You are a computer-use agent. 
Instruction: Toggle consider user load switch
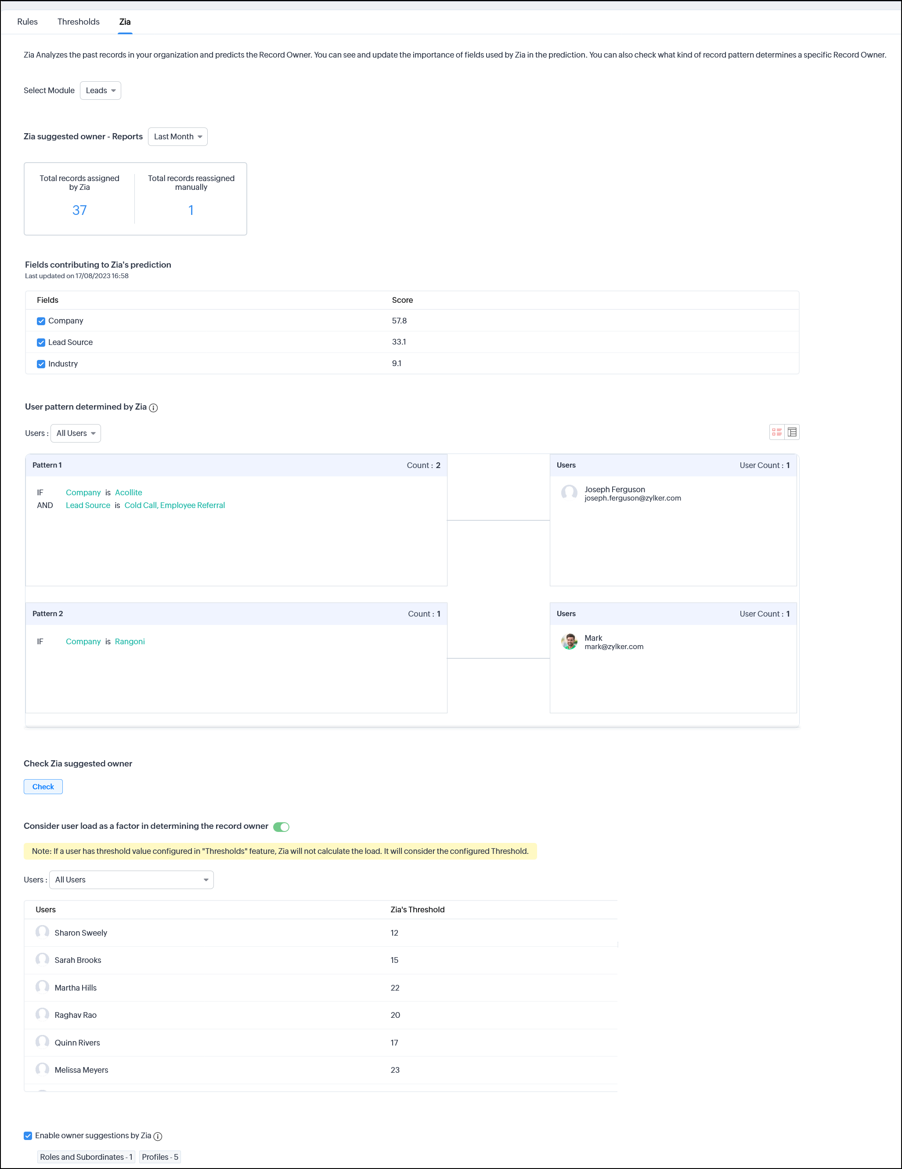pos(281,827)
